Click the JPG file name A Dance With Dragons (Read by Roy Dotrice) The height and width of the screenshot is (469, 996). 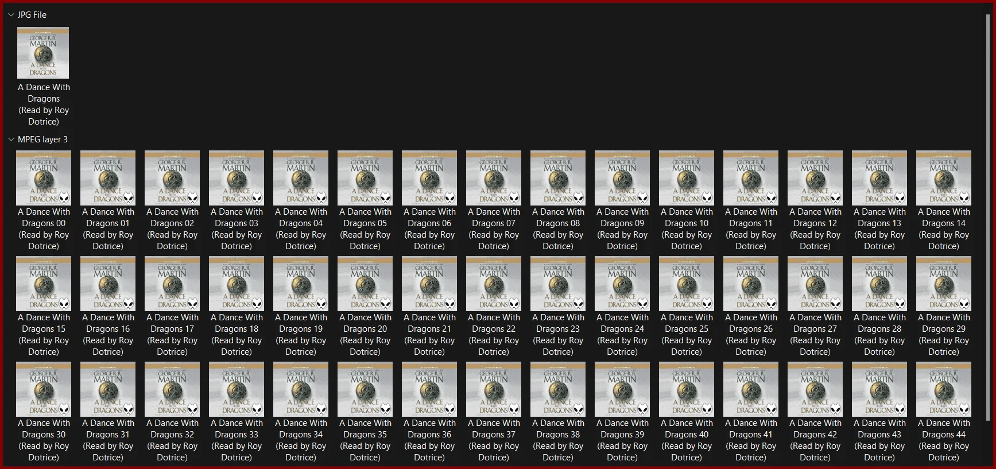(44, 104)
